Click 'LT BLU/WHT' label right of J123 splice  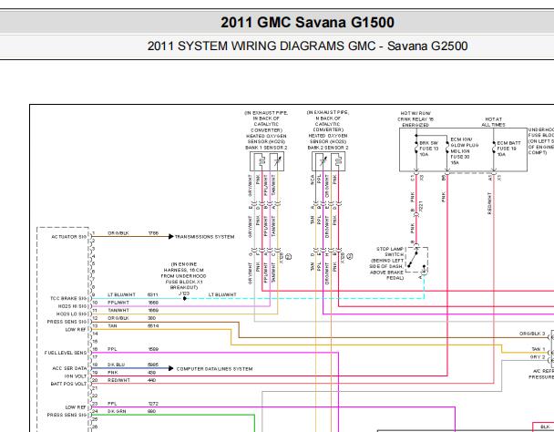(222, 294)
